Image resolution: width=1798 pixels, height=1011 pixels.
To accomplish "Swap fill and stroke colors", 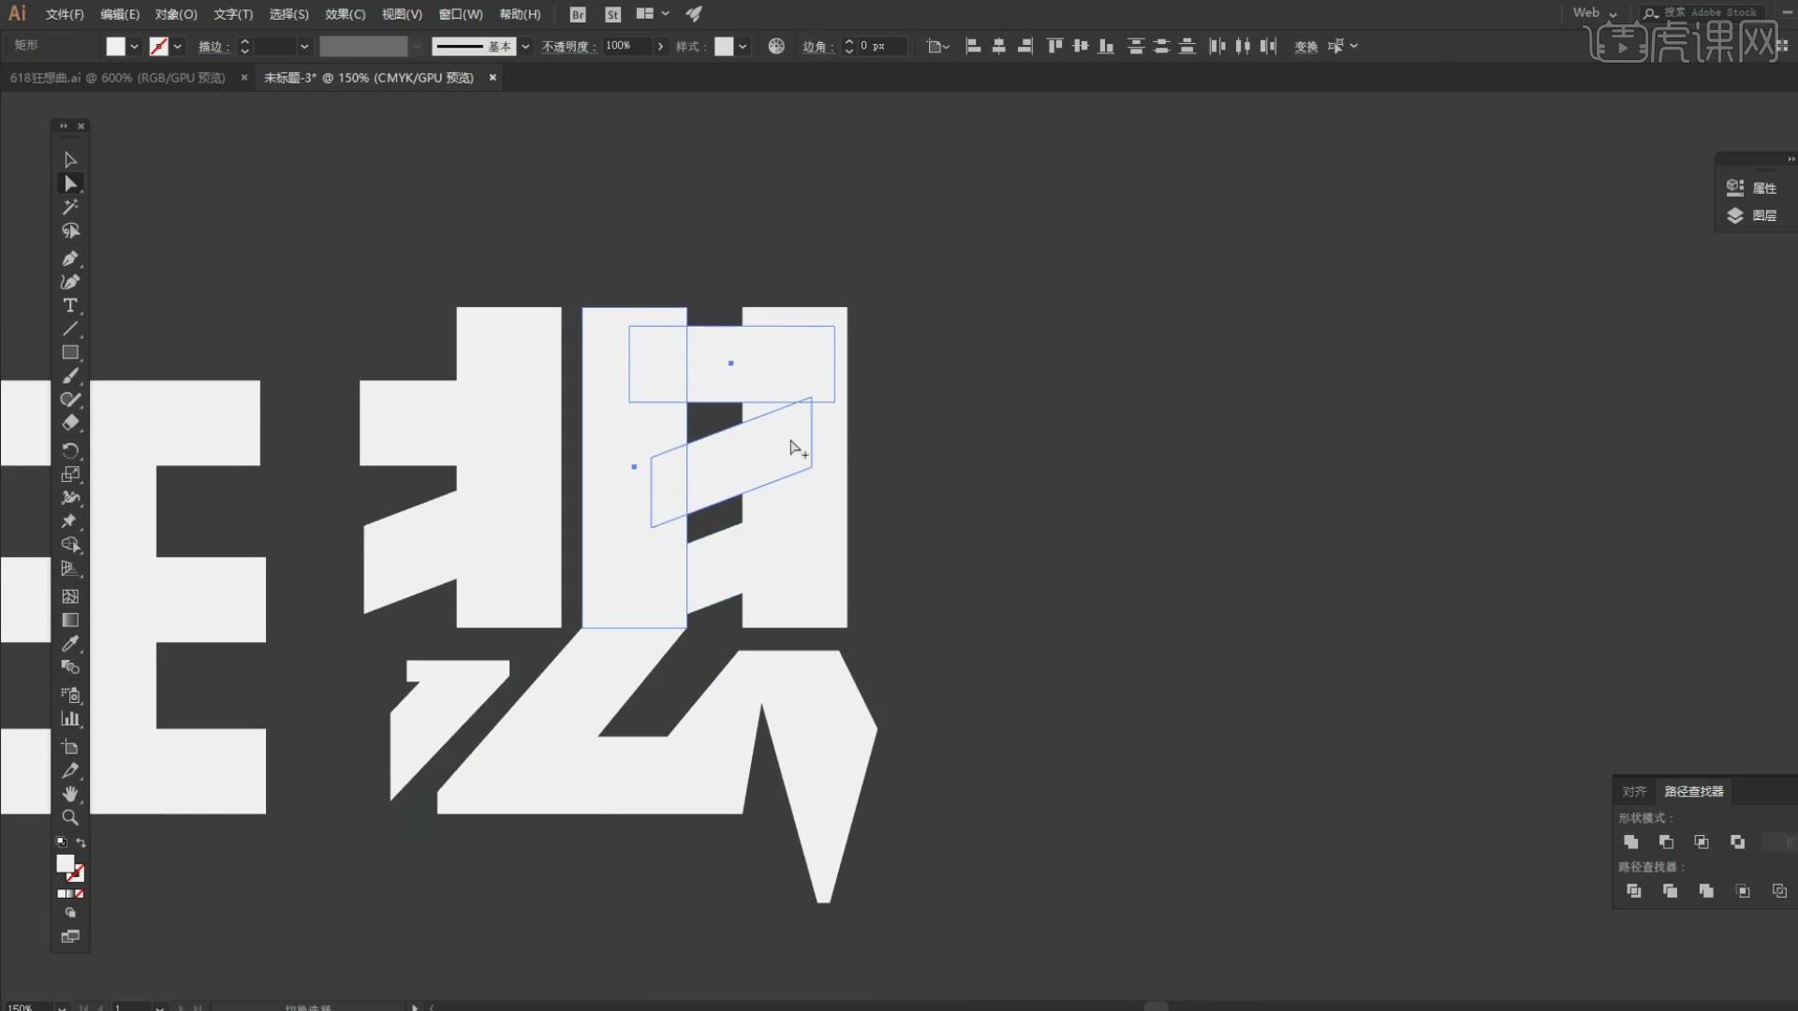I will (x=81, y=842).
